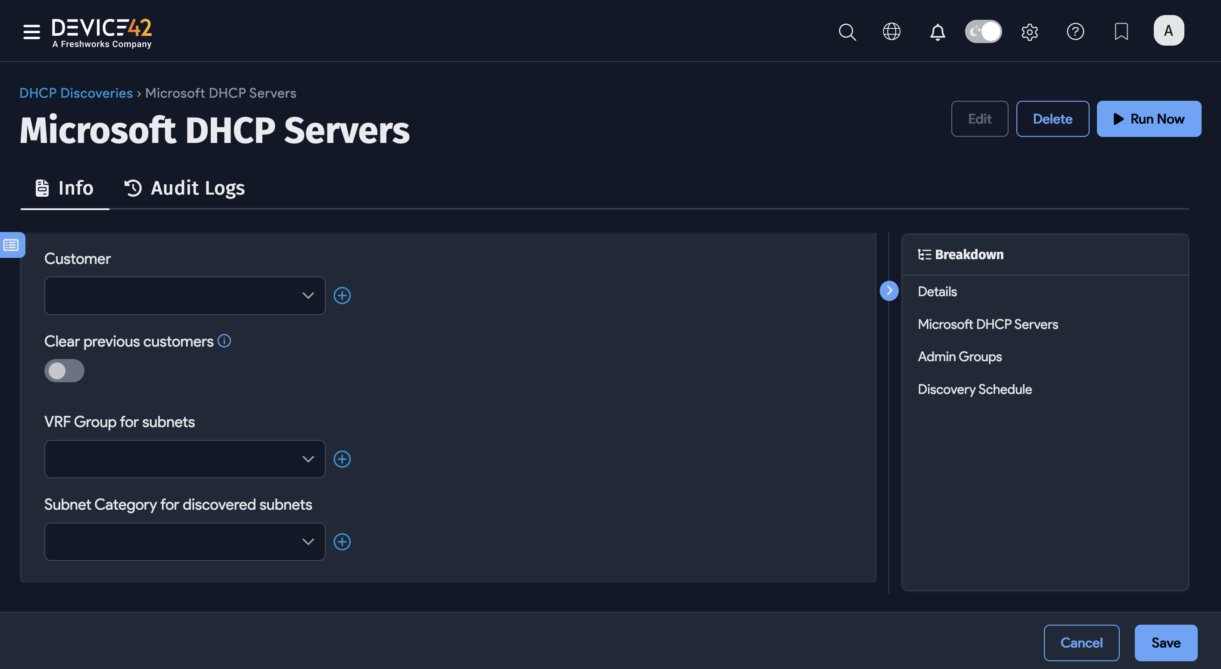Open the settings gear icon
The width and height of the screenshot is (1221, 669).
[1030, 32]
